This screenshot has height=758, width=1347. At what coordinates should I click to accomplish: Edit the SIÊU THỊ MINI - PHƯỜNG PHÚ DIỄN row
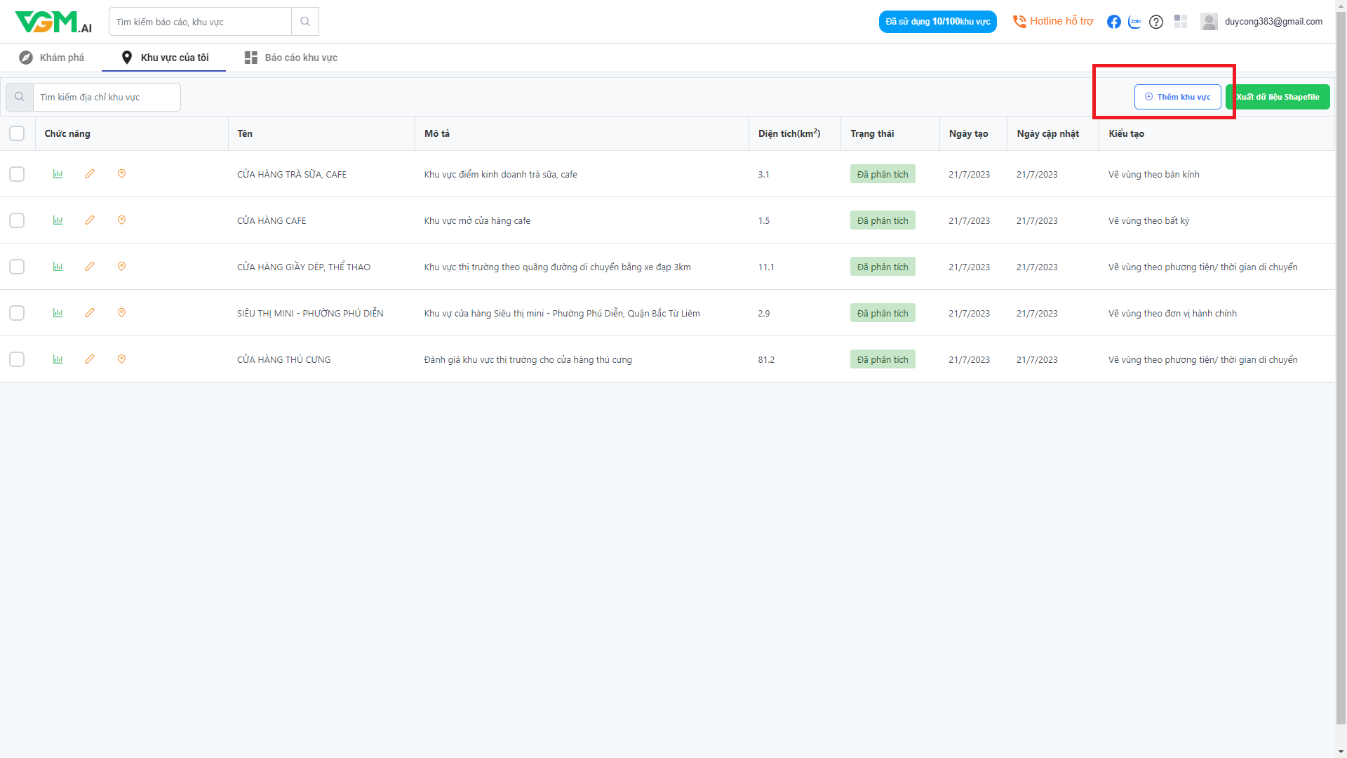pos(90,313)
